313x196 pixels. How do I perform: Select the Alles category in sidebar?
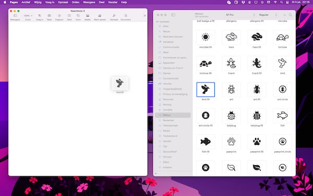coord(173,26)
